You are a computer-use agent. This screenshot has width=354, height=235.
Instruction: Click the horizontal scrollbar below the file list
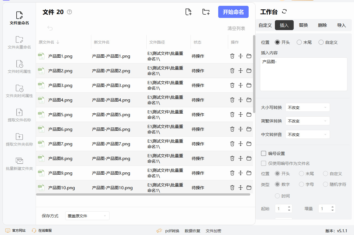coord(143,194)
